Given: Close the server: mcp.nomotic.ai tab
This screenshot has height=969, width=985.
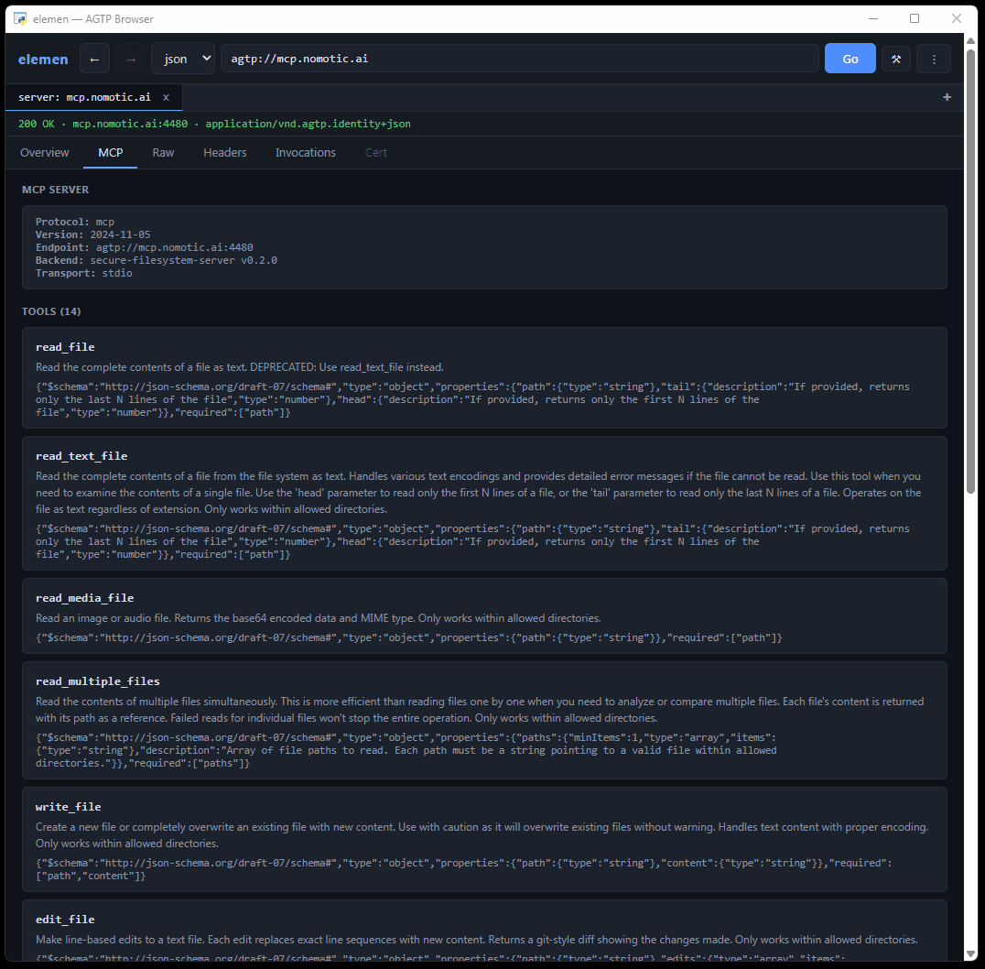Looking at the screenshot, I should (166, 97).
